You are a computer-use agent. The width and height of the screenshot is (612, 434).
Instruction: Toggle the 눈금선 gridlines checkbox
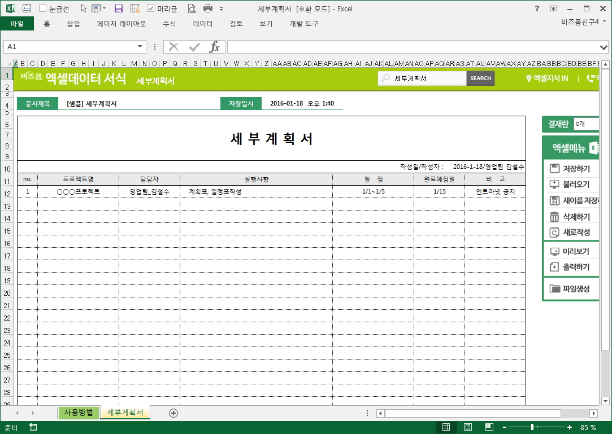click(43, 8)
